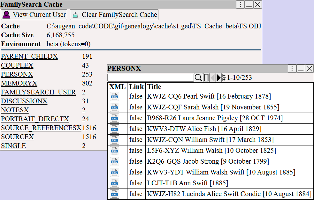Minimize the FamilySearch Cache window
The image size is (314, 200).
(249, 4)
